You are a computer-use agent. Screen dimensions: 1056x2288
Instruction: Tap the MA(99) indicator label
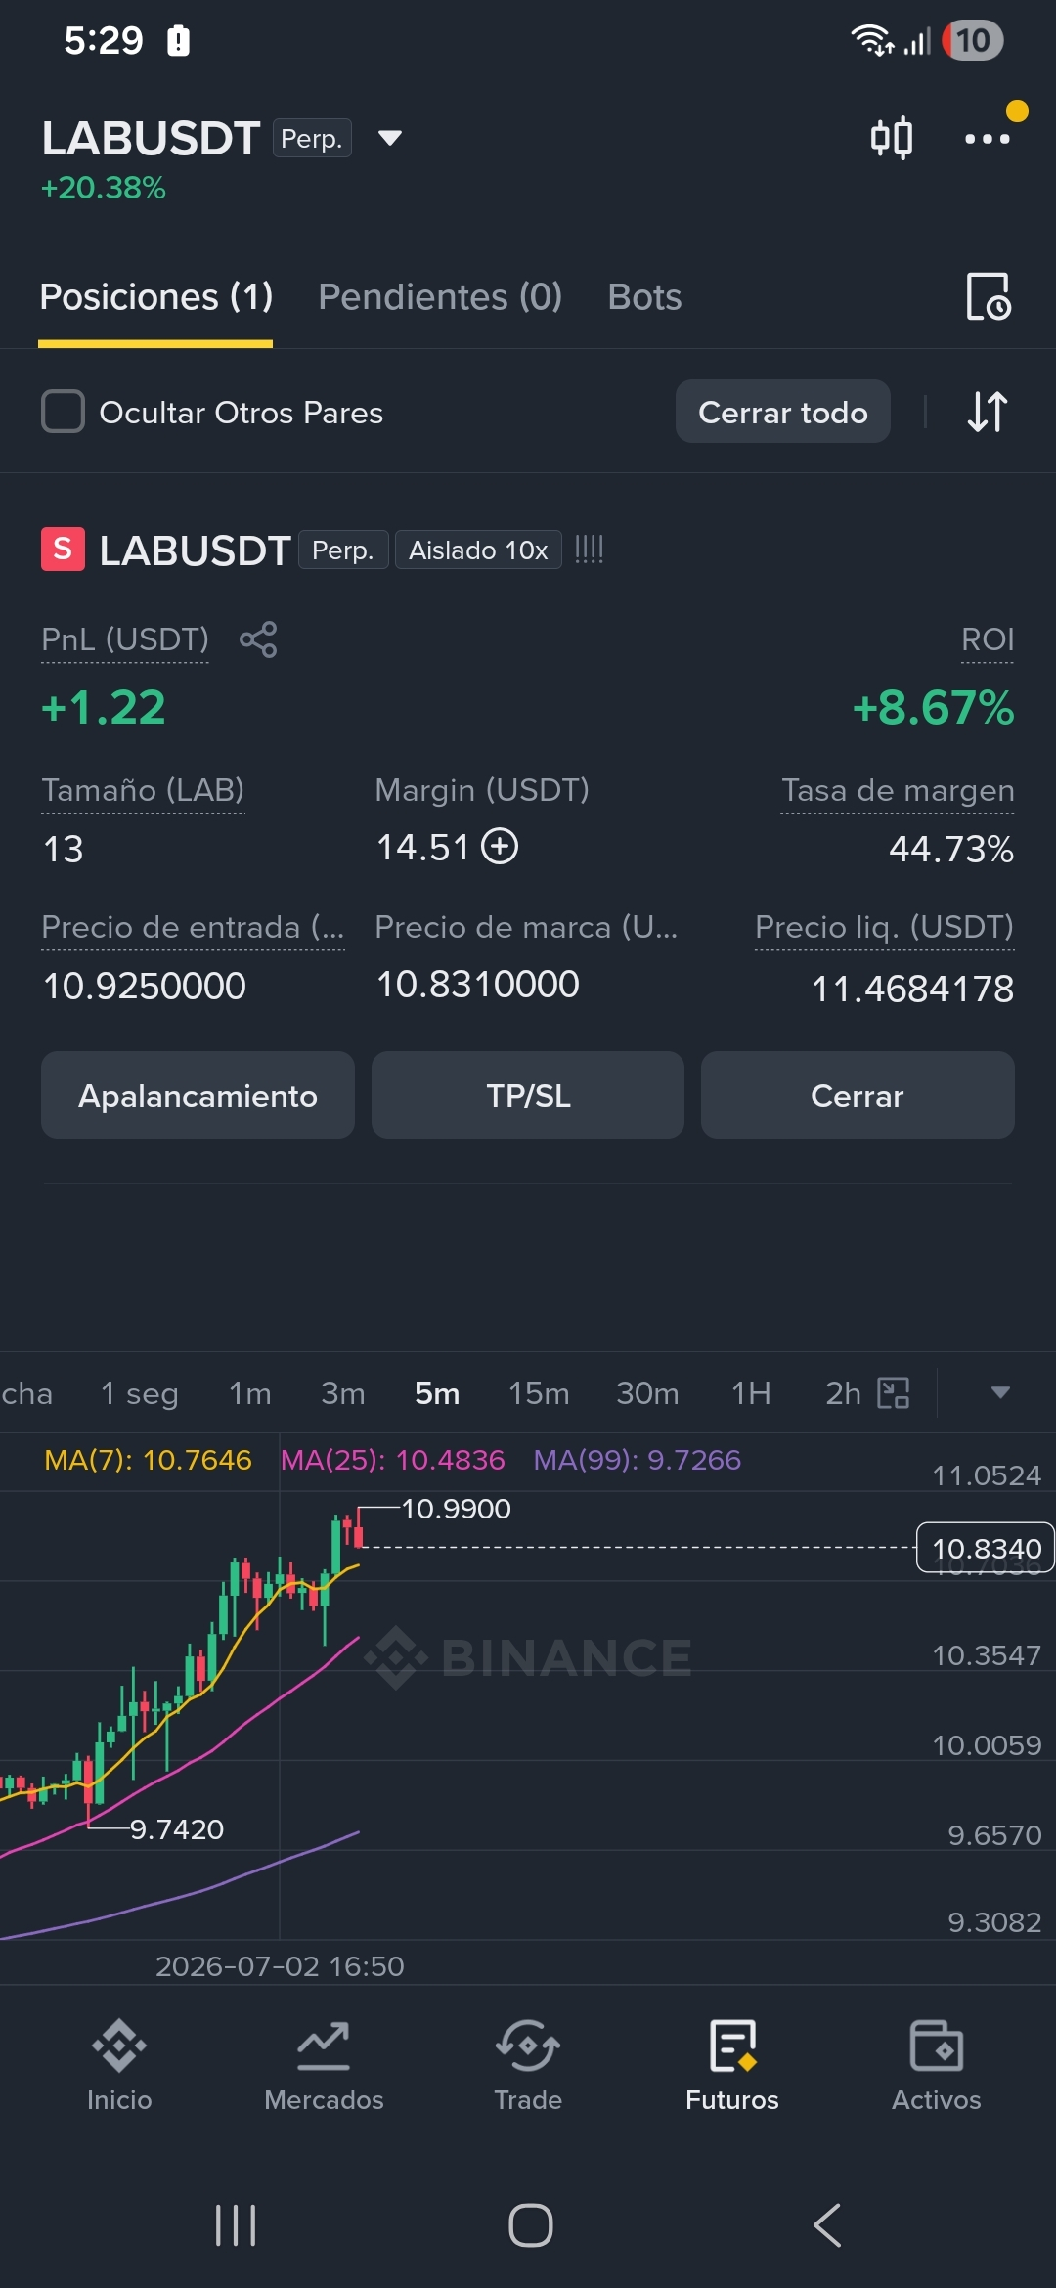(x=637, y=1460)
